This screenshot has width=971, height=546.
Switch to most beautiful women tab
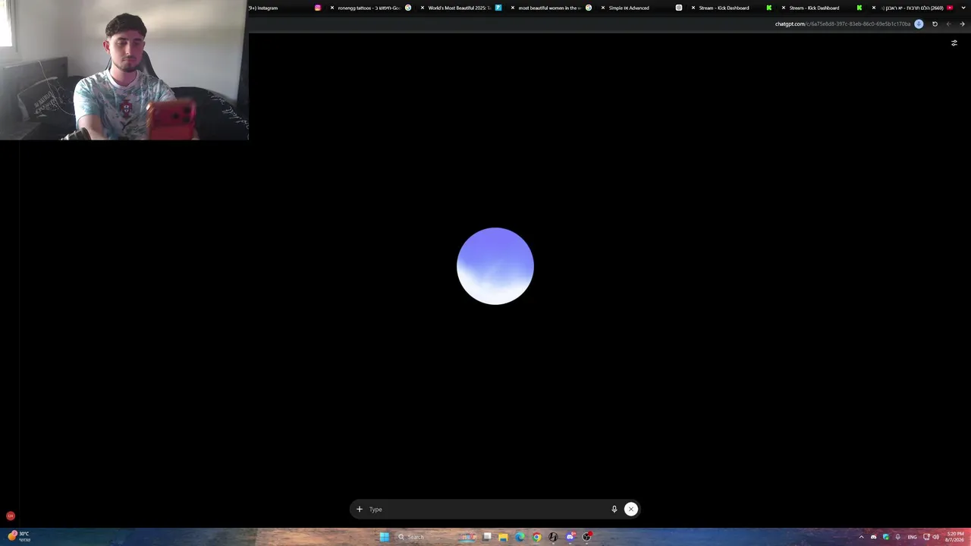551,8
